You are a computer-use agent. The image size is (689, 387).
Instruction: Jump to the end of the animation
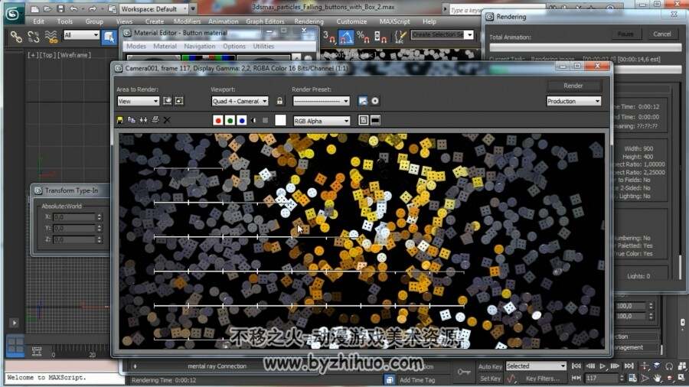629,366
